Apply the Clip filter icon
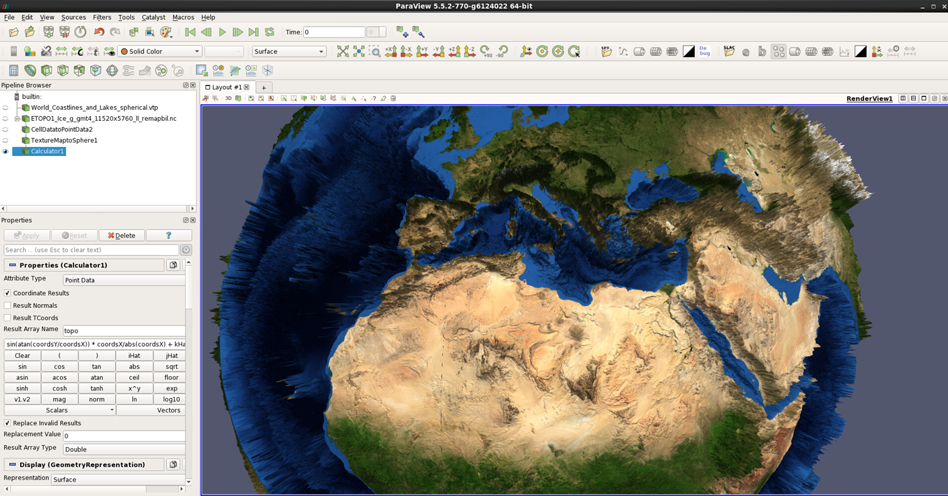The height and width of the screenshot is (496, 948). pos(46,71)
